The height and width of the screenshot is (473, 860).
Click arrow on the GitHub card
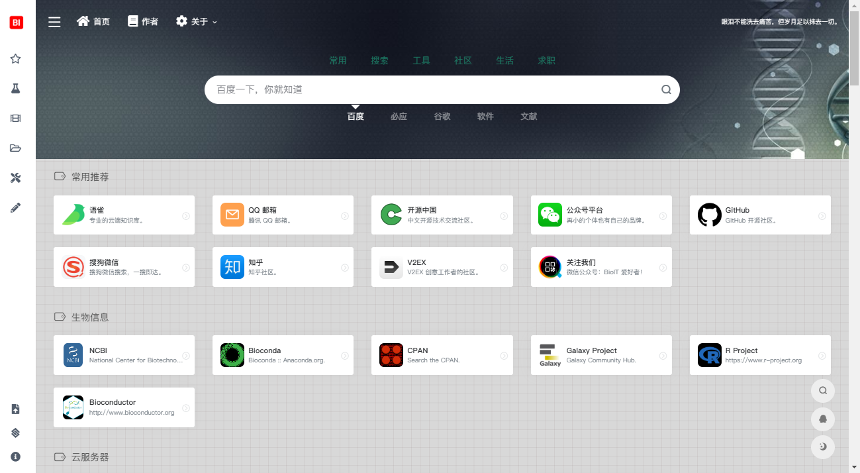tap(822, 216)
